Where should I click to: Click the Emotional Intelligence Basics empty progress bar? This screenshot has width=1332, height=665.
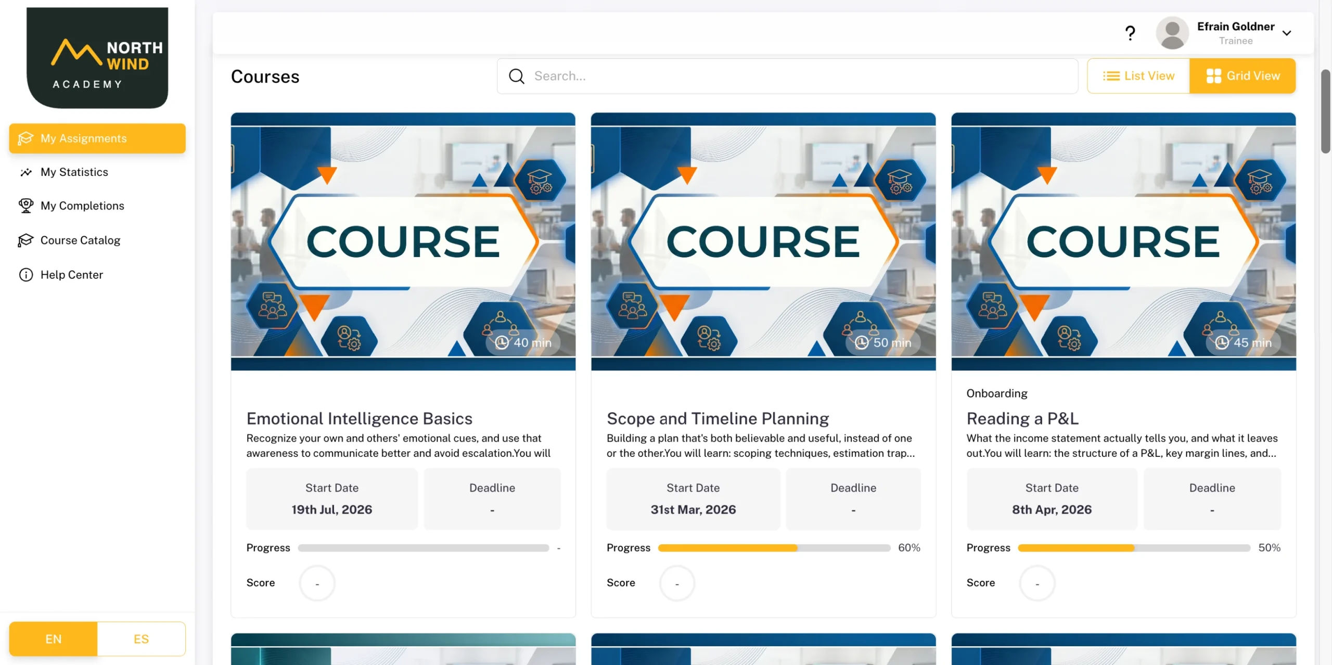[423, 548]
